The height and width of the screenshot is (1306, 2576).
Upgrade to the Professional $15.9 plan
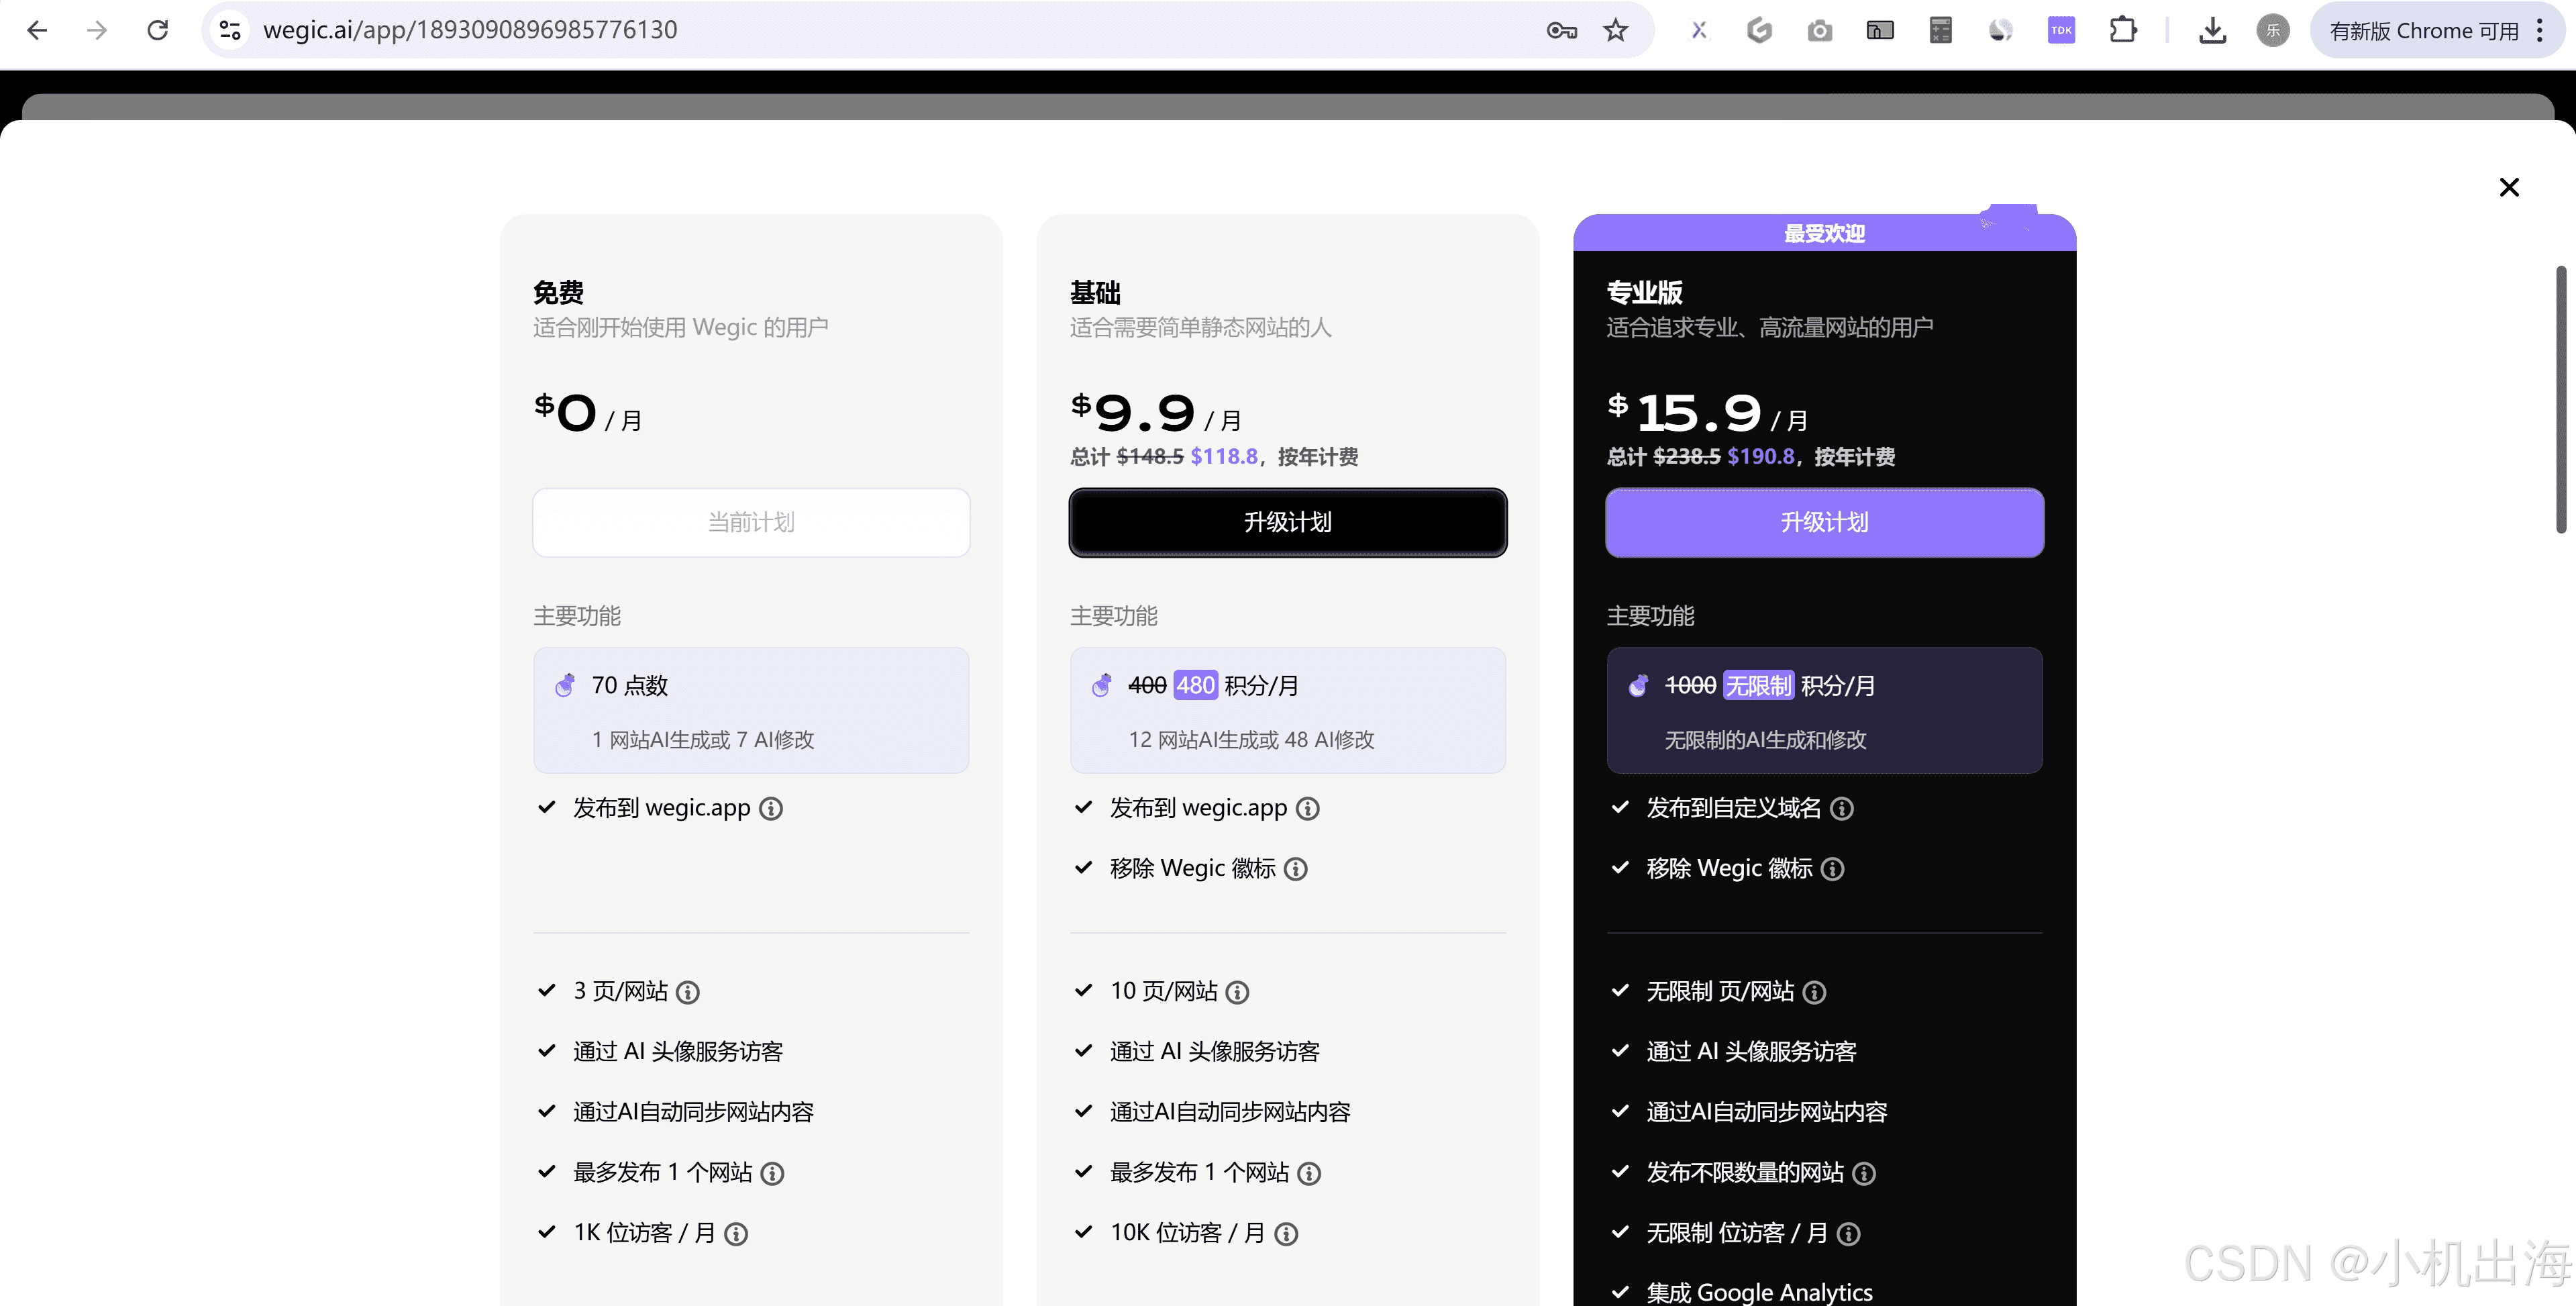(1824, 522)
